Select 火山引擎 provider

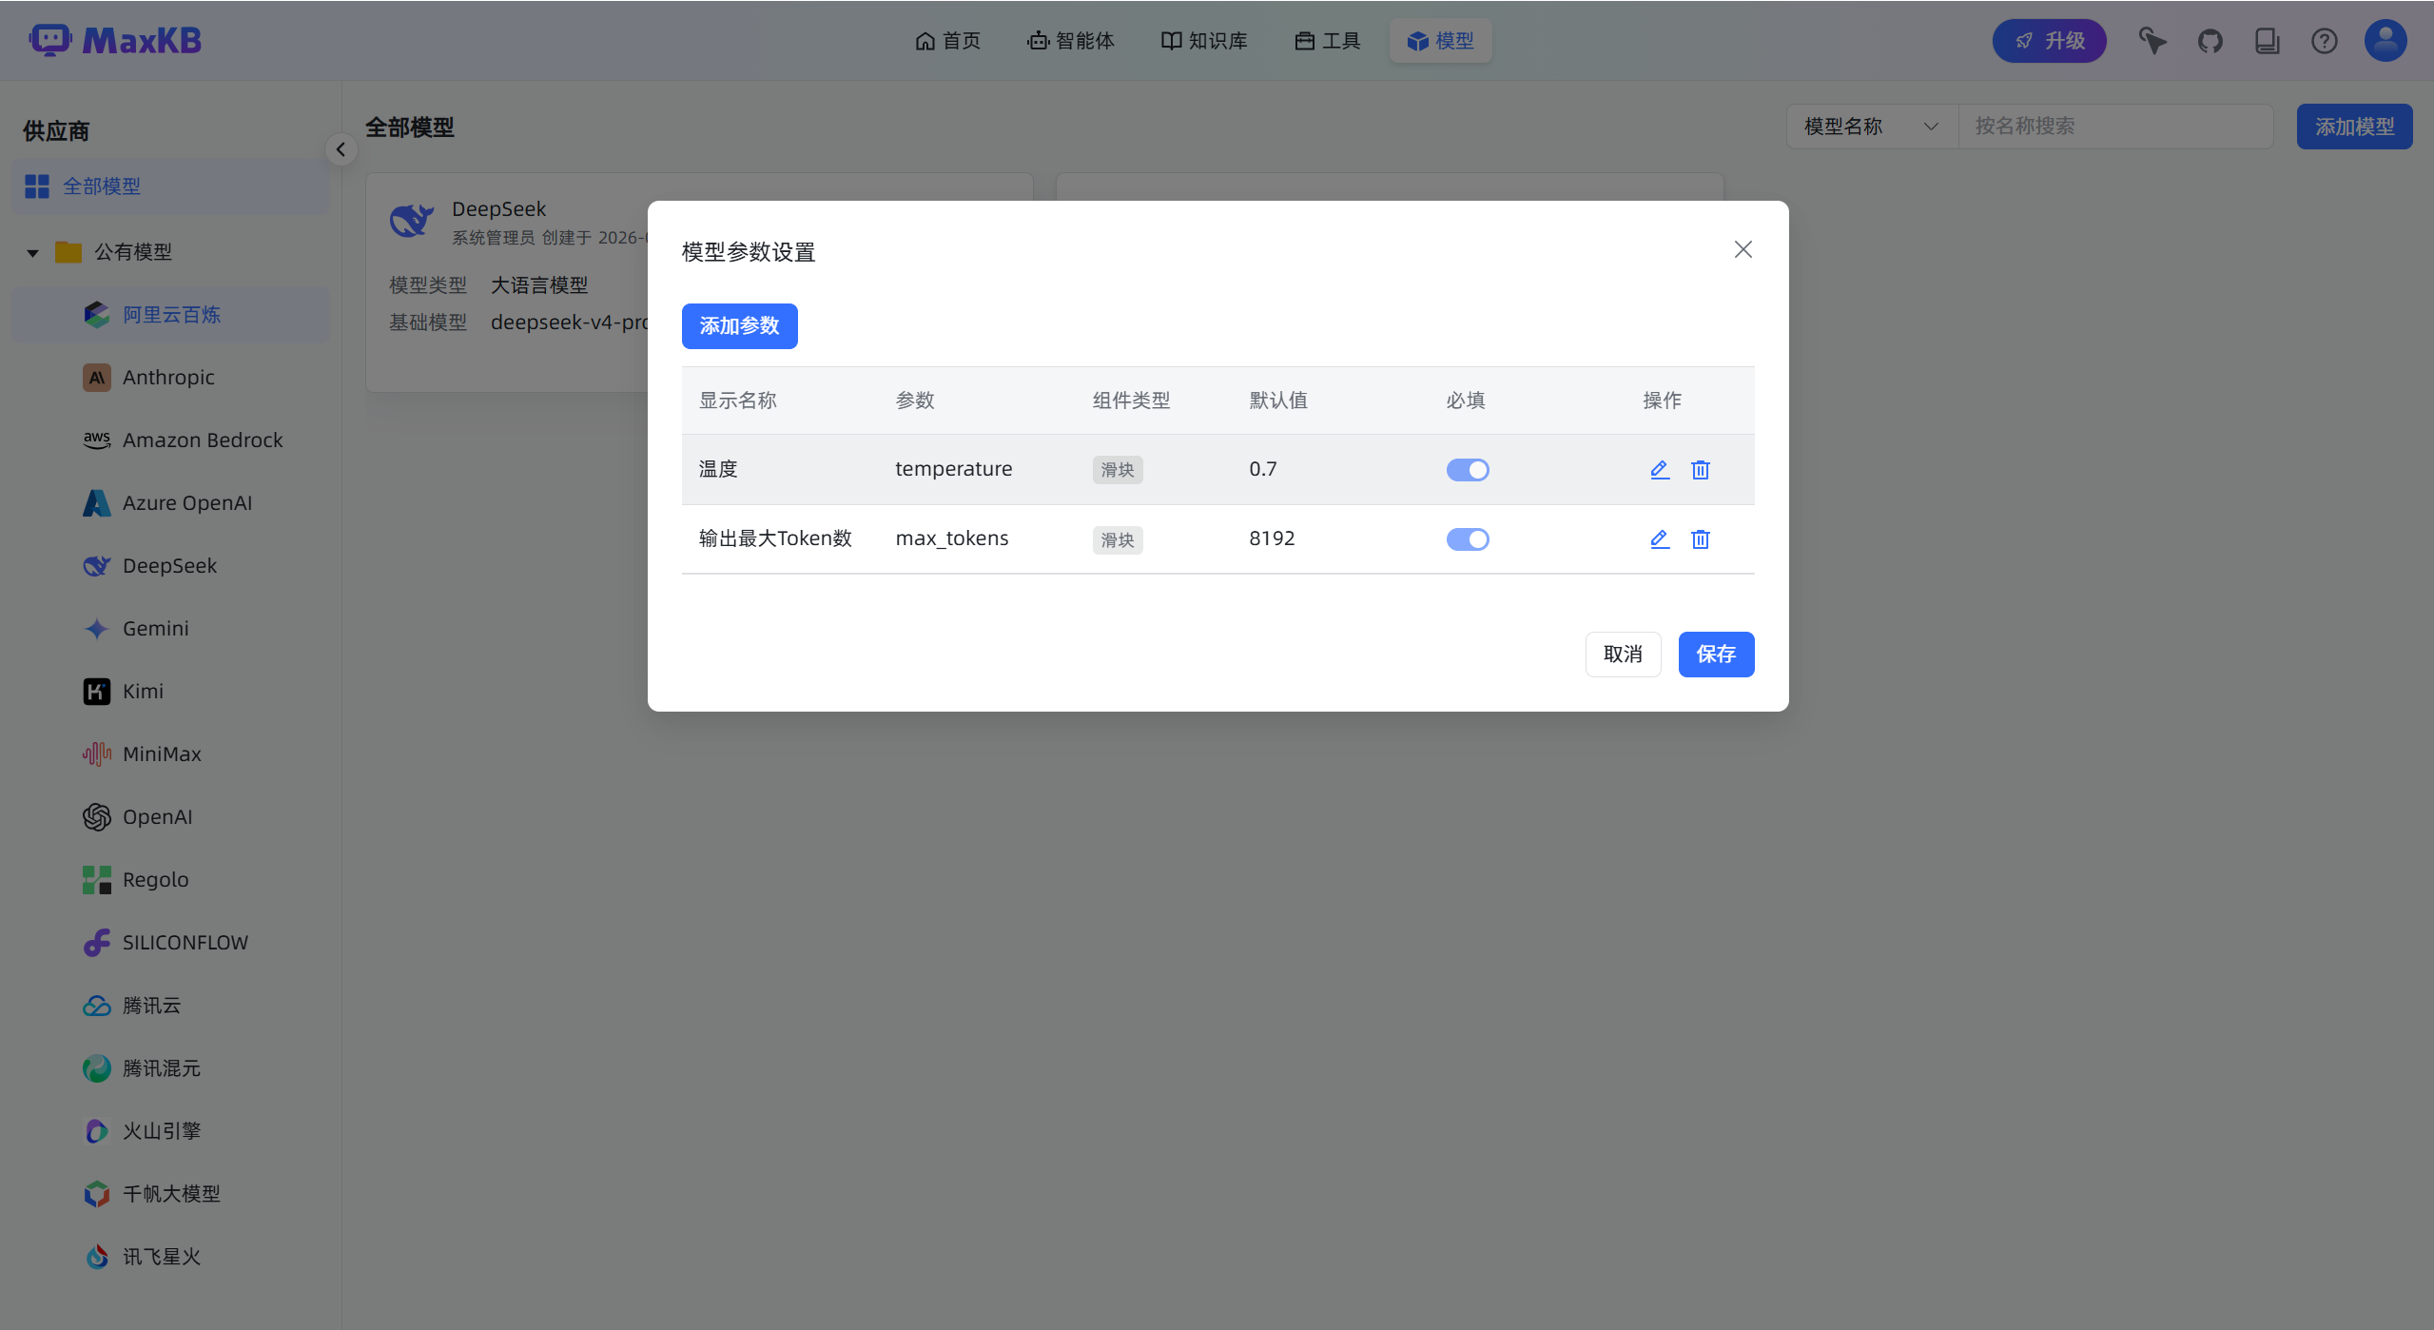(171, 1131)
